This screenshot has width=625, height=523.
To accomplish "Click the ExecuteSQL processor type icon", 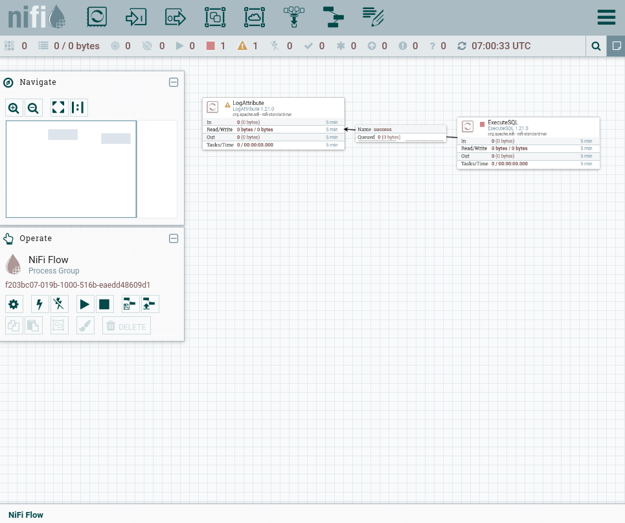I will click(x=468, y=127).
